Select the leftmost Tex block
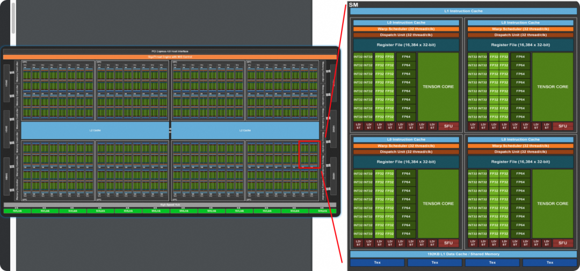Screen dimensions: 580x271 [x=378, y=262]
